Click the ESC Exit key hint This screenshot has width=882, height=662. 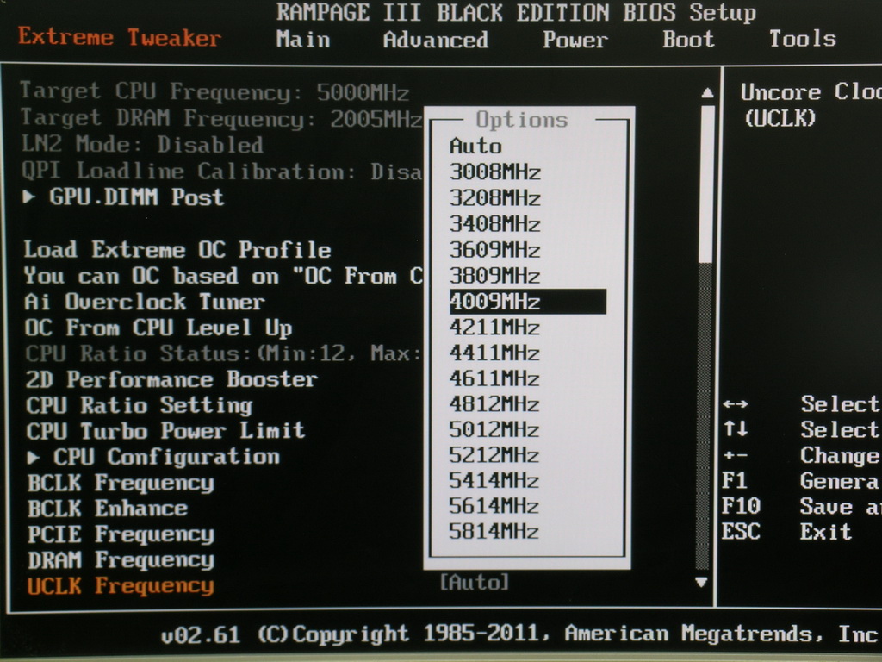tap(787, 532)
